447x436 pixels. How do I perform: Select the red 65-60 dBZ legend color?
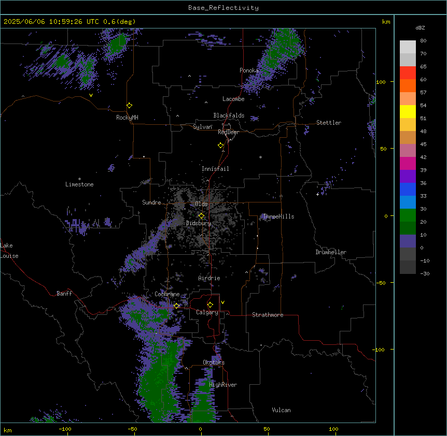click(x=408, y=73)
